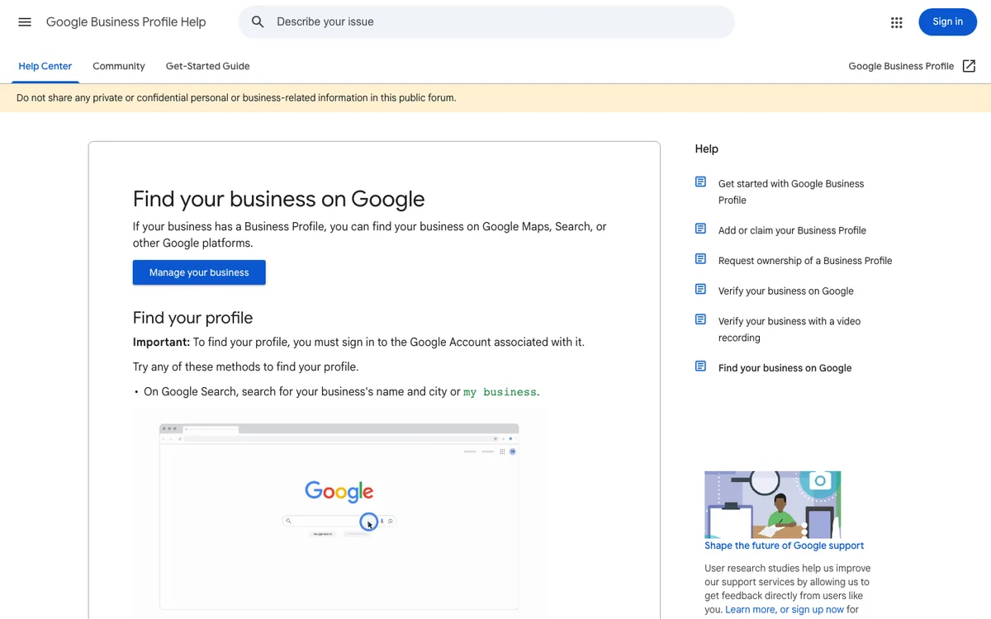Click the Find your business on Google heading
Viewport: 991px width, 619px height.
click(x=279, y=199)
